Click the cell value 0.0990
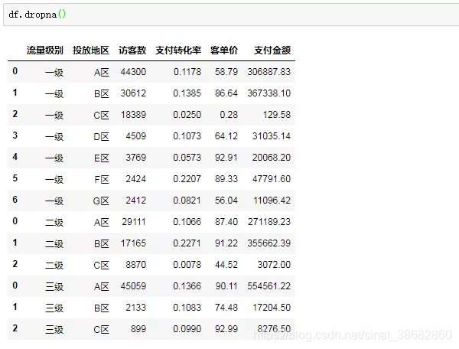459x349 pixels. coord(187,329)
